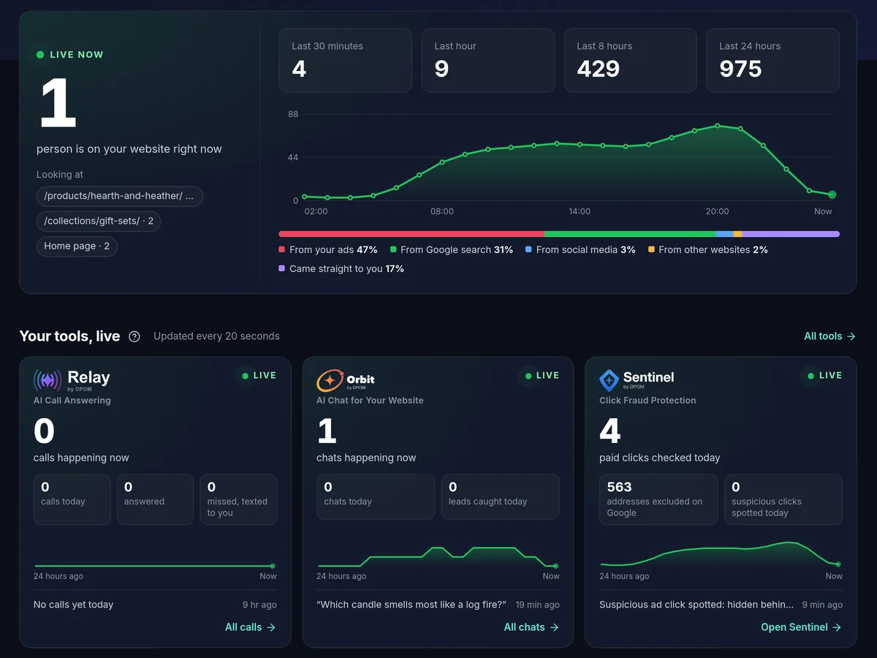This screenshot has width=877, height=658.
Task: Click the Open Sentinel link
Action: [x=801, y=627]
